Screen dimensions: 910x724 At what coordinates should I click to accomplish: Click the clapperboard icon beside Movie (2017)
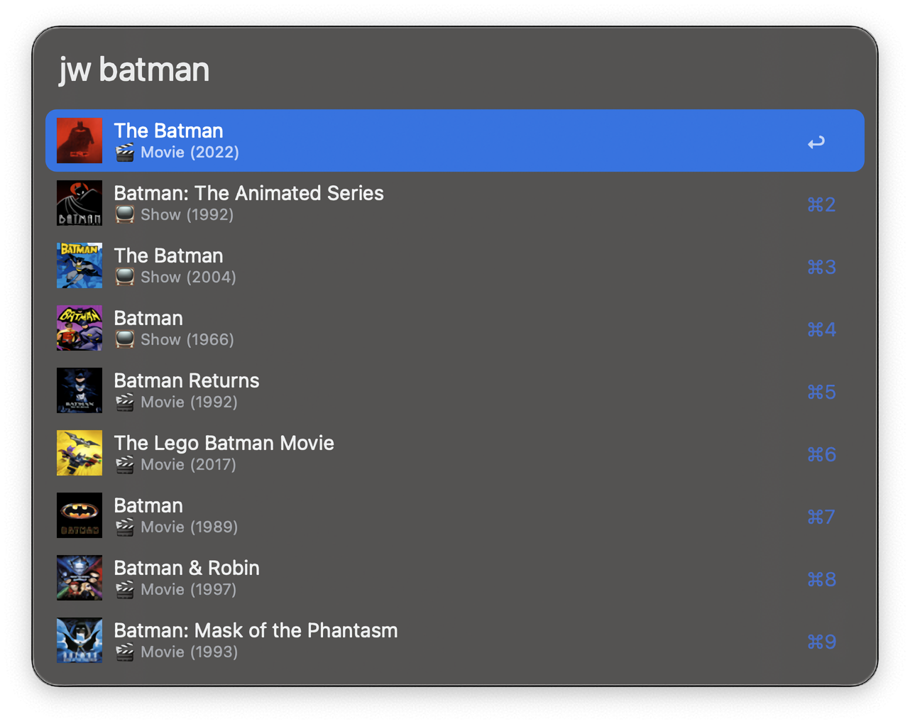[x=125, y=464]
